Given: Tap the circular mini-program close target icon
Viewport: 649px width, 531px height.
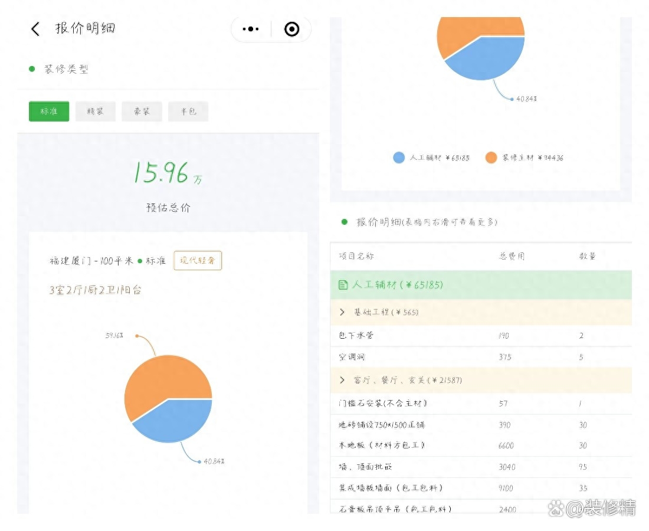Looking at the screenshot, I should [x=291, y=29].
